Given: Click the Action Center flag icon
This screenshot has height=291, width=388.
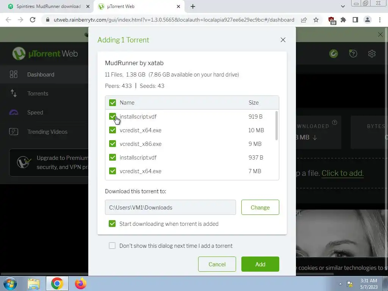Looking at the screenshot, I should 350,284.
